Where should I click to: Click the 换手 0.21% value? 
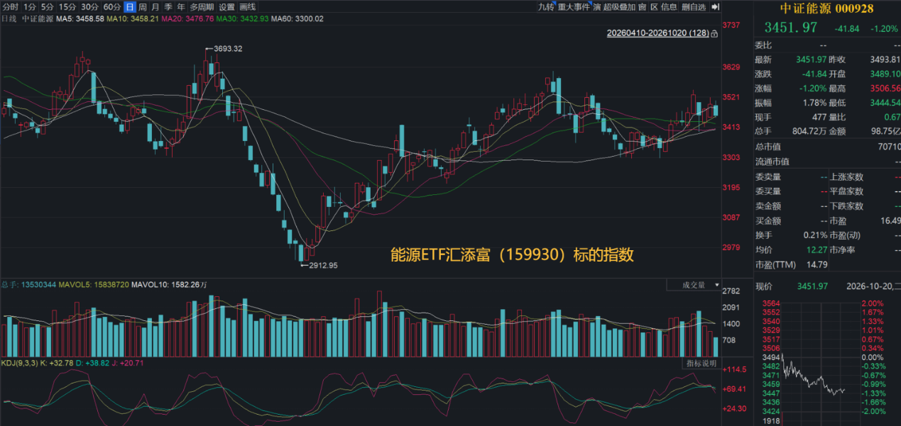[814, 235]
